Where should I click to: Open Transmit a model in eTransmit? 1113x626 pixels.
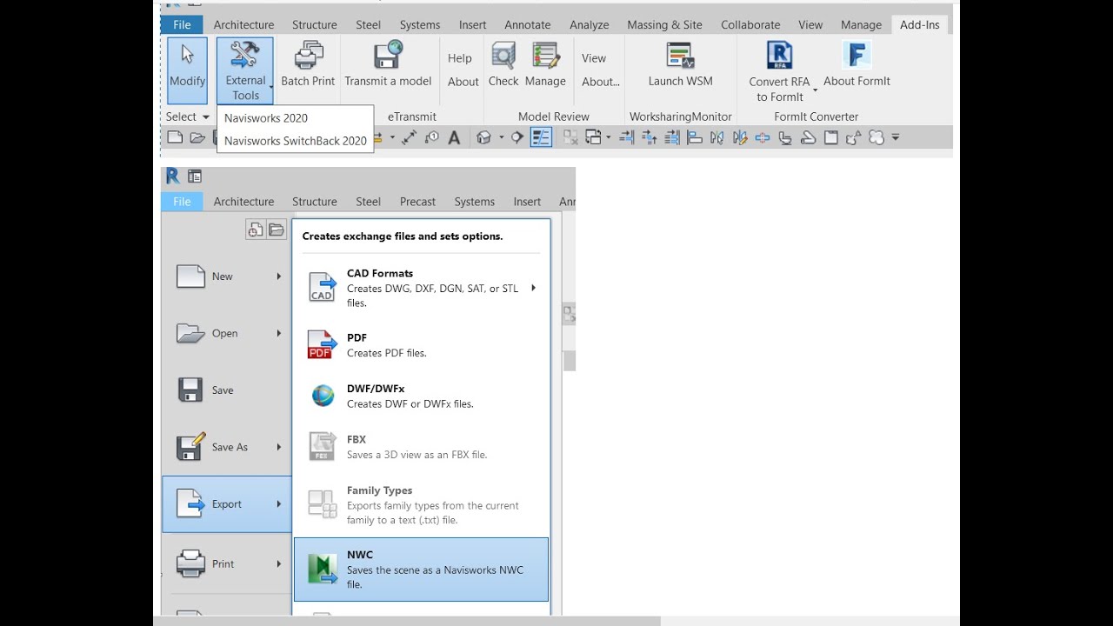pos(388,65)
